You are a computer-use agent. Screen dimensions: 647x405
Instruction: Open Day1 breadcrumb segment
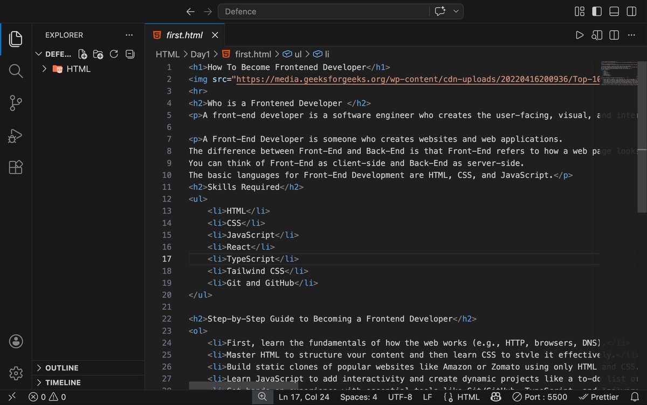click(200, 54)
